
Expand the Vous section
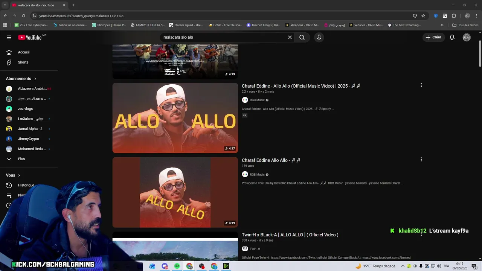(13, 175)
